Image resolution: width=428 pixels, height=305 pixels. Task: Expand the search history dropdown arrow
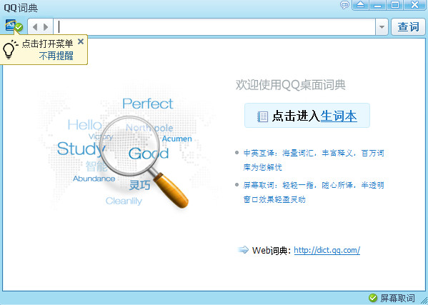point(382,26)
